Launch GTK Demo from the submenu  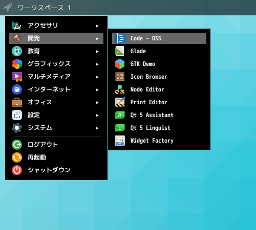coord(159,64)
